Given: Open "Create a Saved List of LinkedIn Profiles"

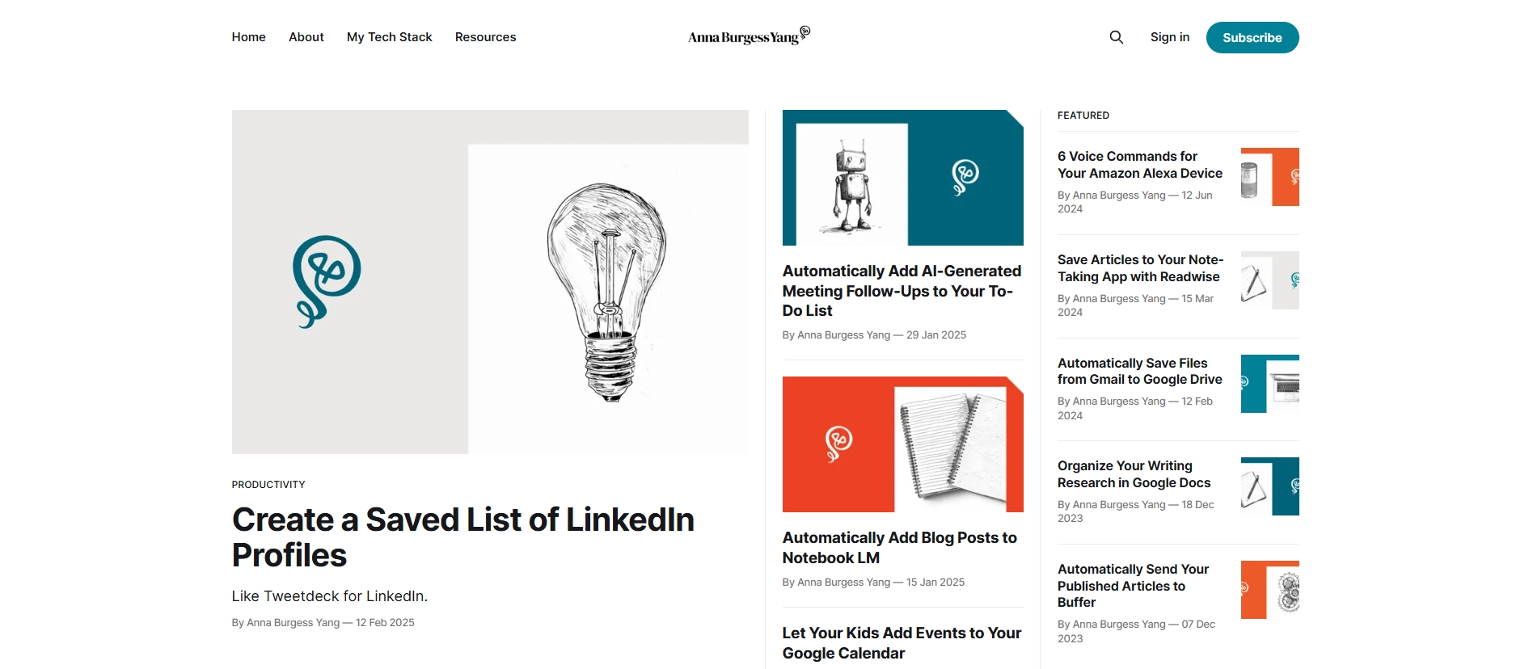Looking at the screenshot, I should tap(462, 537).
